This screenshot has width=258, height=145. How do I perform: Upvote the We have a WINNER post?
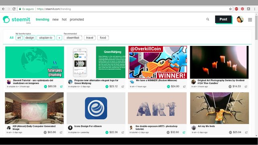[169, 87]
